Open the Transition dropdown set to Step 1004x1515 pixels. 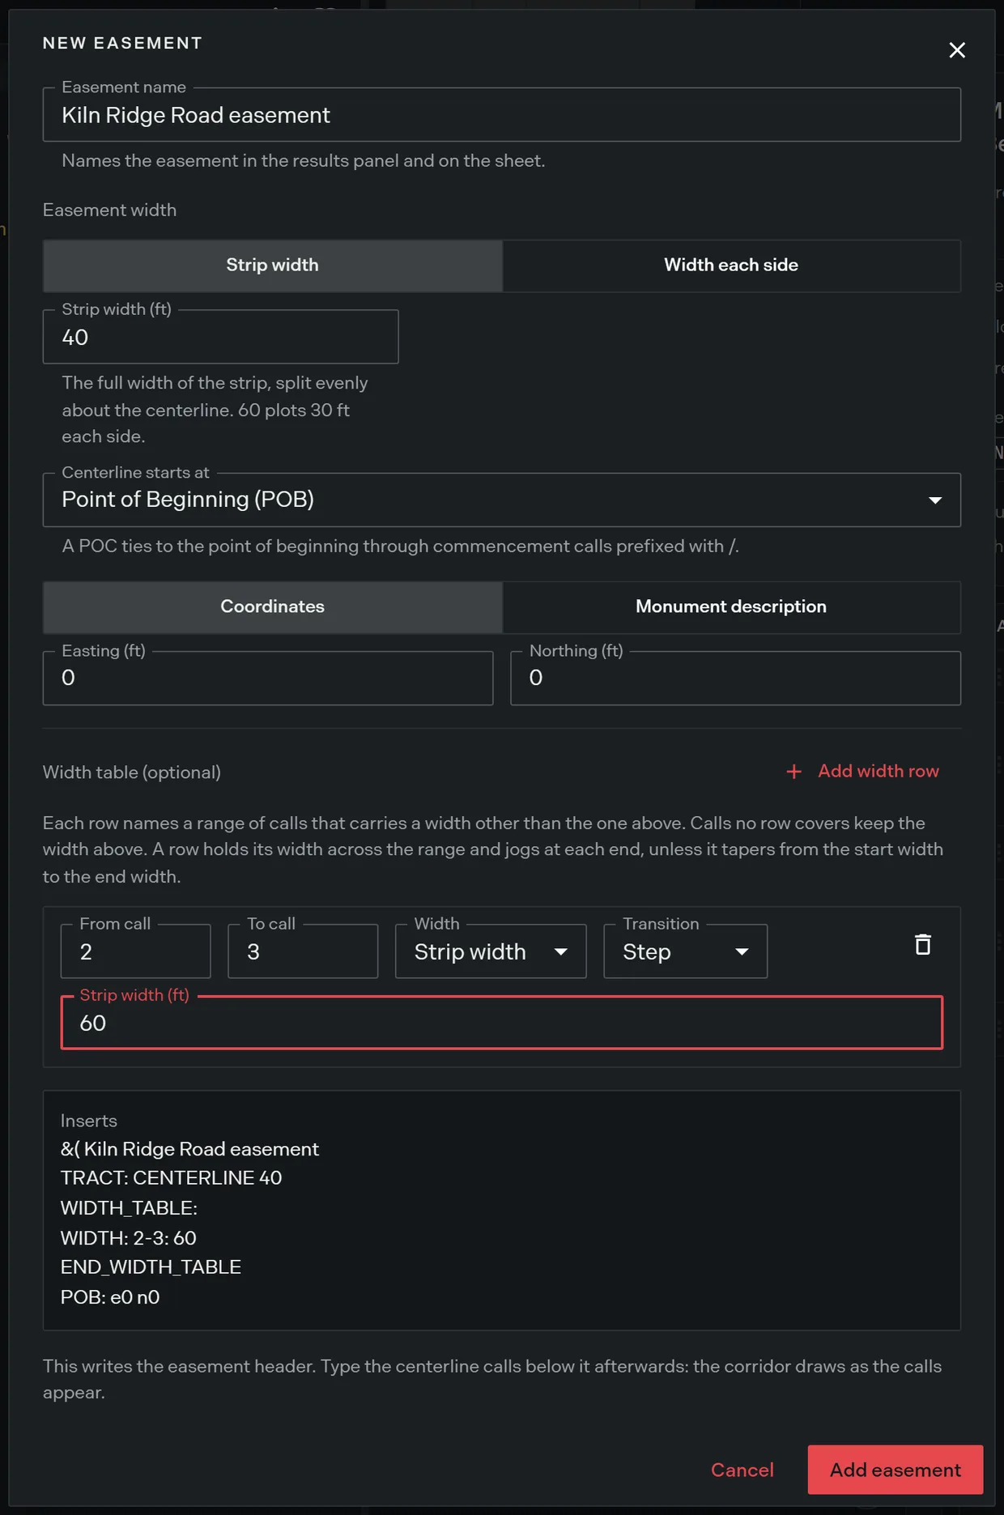click(685, 951)
